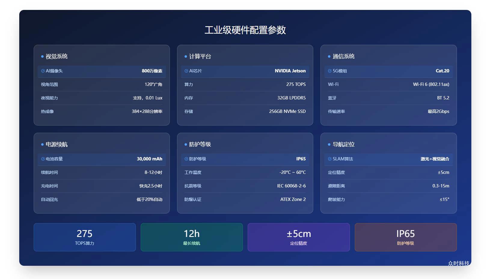Screen dimensions: 493x279
Task: Select the 夜视能力 row
Action: [x=102, y=98]
